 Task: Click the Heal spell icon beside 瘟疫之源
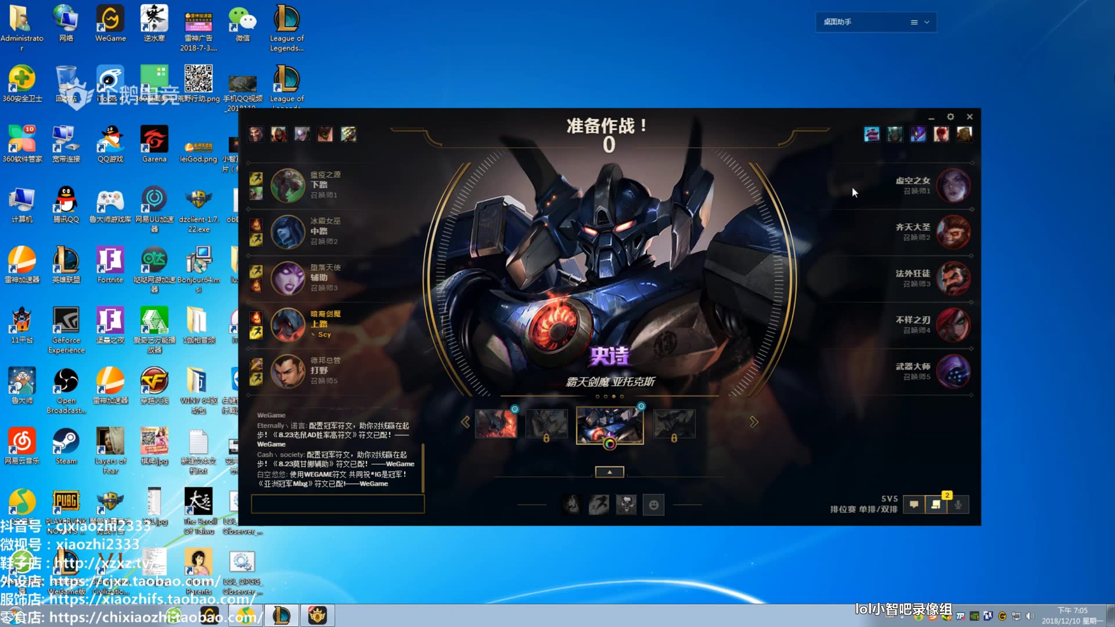(256, 193)
